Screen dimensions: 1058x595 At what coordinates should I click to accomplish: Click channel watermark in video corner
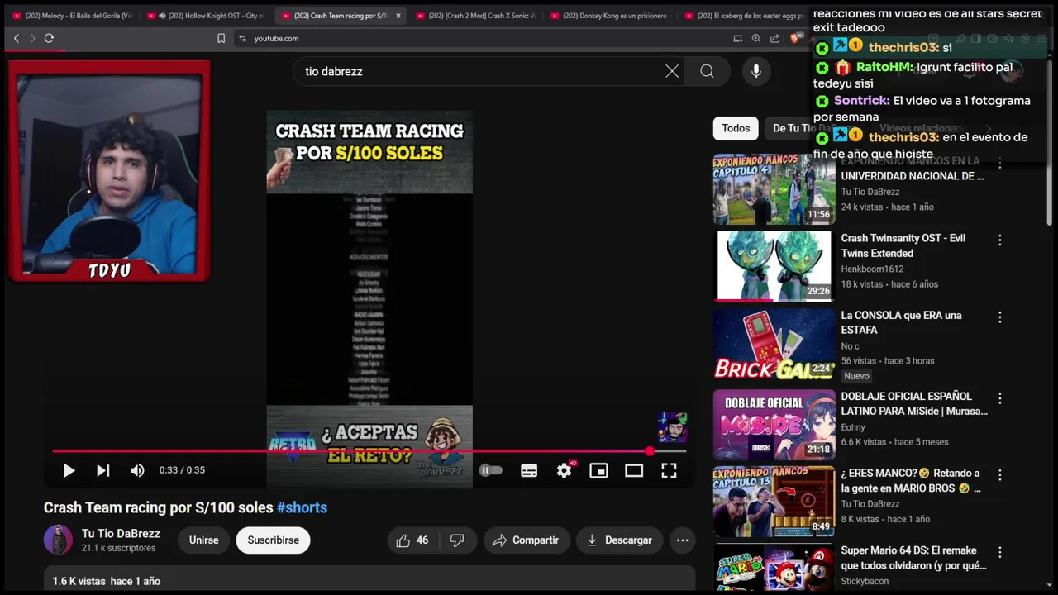[x=672, y=427]
